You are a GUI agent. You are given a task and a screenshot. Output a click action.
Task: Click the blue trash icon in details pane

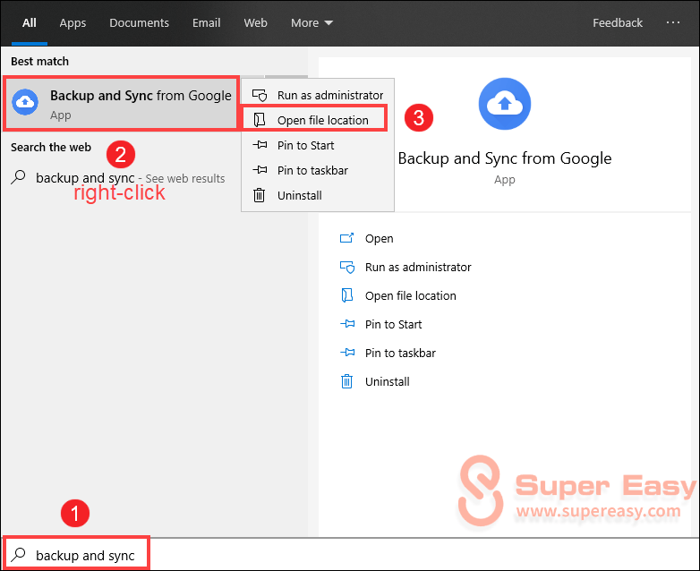(347, 381)
